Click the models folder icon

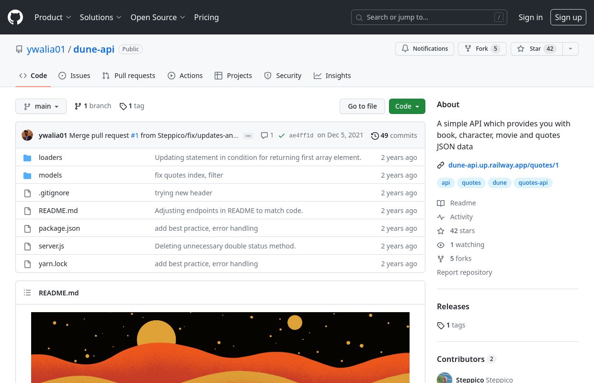(x=27, y=175)
